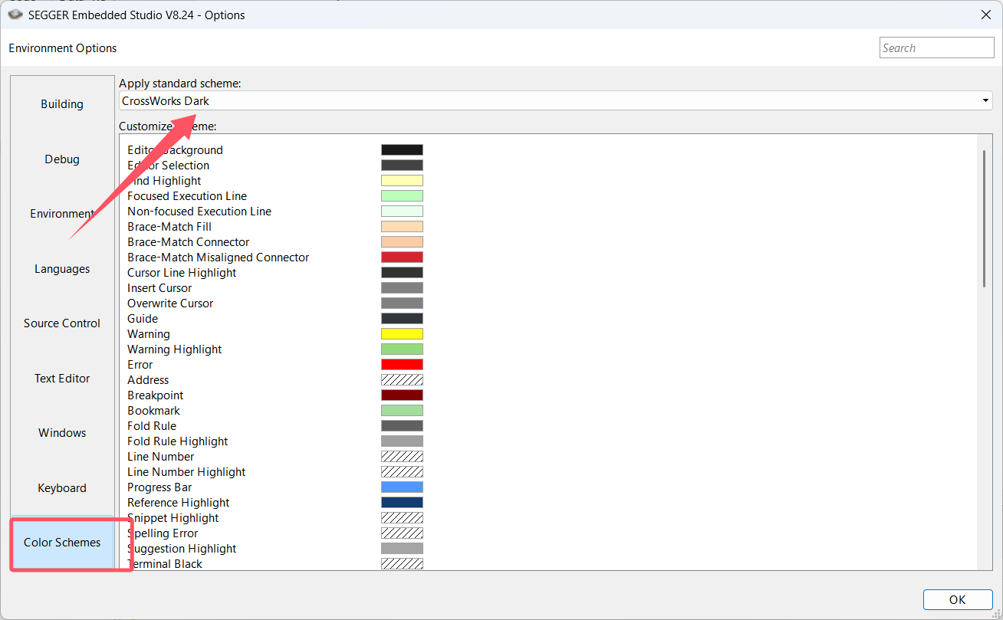
Task: Set the unassigned Address color swatch
Action: pos(402,380)
